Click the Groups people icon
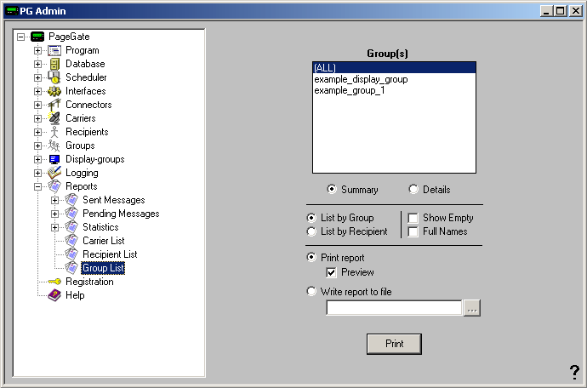 pos(54,145)
